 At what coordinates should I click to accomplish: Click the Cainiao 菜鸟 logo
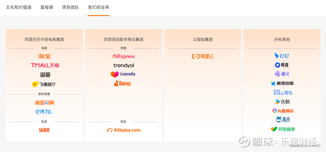pyautogui.click(x=283, y=92)
